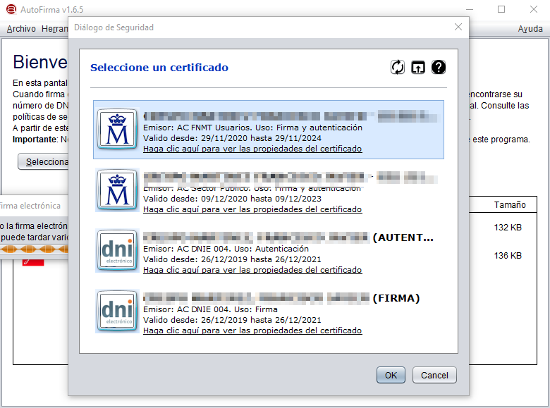View properties of AC FNMT Usuarios certificate
Screen dimensions: 550x408
point(252,149)
